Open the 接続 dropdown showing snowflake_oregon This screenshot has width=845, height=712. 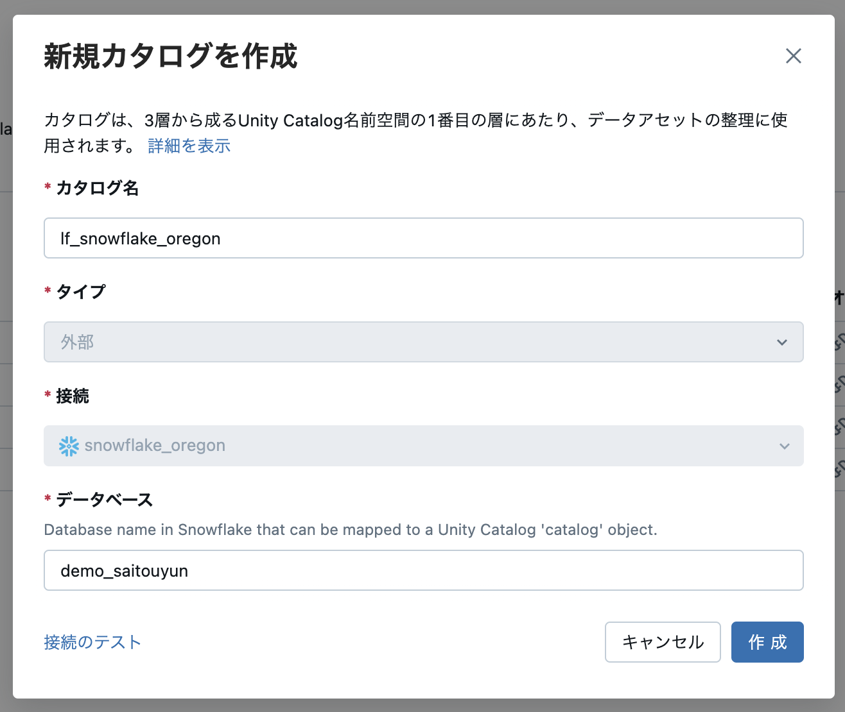coord(424,446)
